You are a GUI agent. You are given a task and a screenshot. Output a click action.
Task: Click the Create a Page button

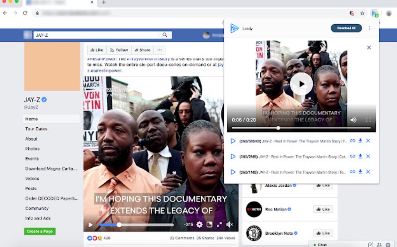click(x=40, y=231)
